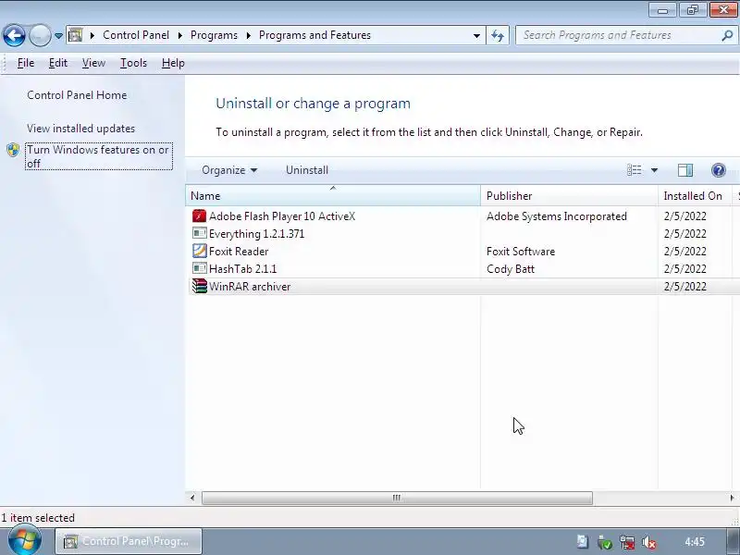Sort by Installed On column header
740x555 pixels.
point(695,195)
